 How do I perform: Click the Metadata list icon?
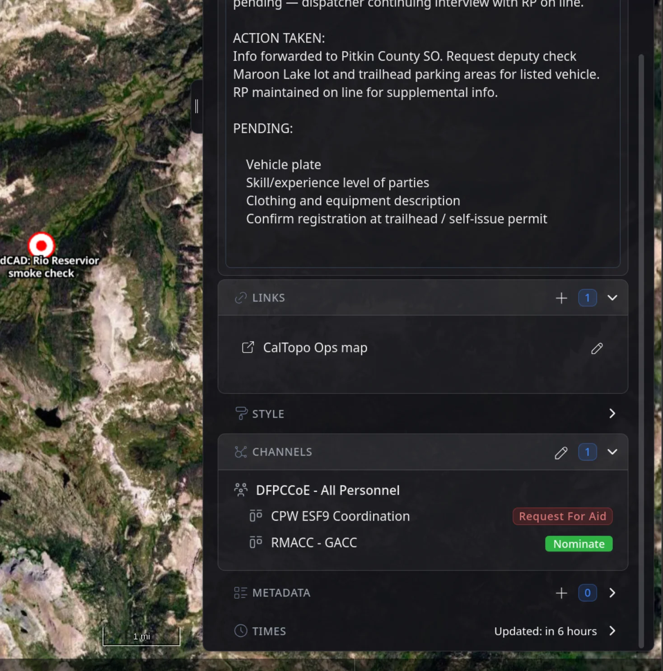point(241,593)
